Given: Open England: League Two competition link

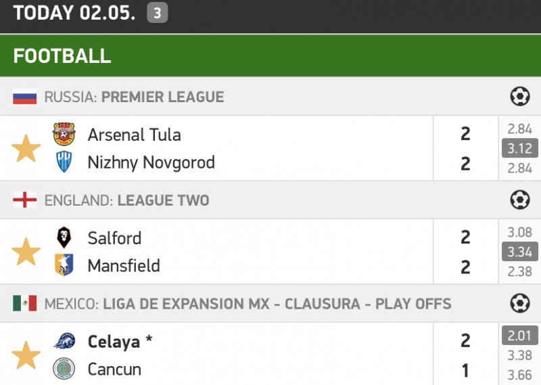Looking at the screenshot, I should [x=126, y=200].
